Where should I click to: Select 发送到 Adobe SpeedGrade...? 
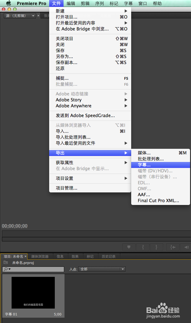coord(90,116)
